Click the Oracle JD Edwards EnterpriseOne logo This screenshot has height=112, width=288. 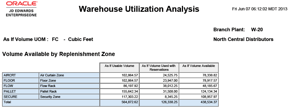[22, 9]
